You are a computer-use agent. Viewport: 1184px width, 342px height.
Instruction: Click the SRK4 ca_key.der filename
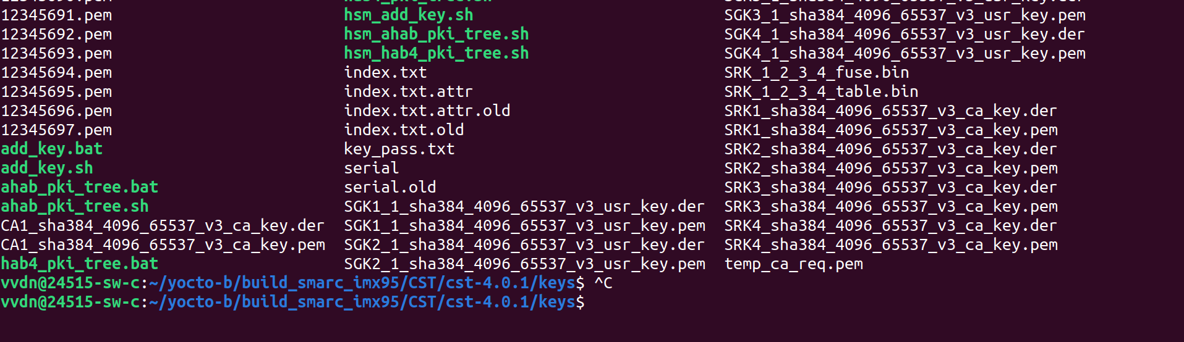point(890,225)
